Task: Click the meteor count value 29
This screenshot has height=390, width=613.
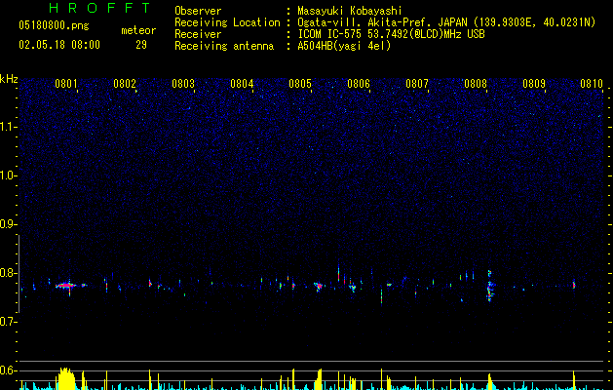Action: click(x=141, y=45)
